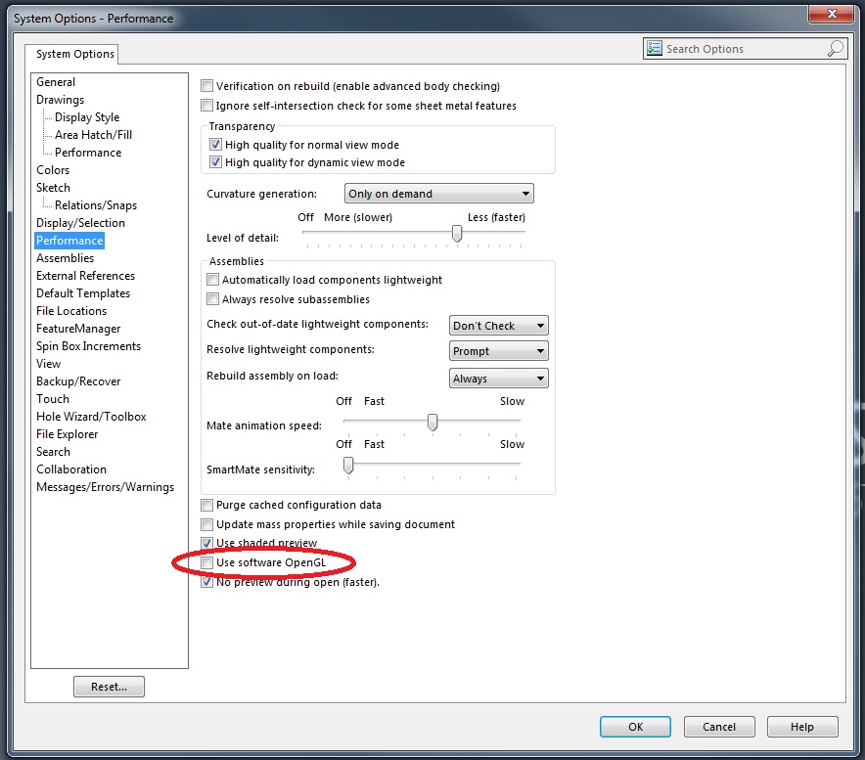Click the Reset... button
Screen dimensions: 865x760
pyautogui.click(x=109, y=687)
